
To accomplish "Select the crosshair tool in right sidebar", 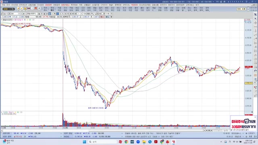I will [x=255, y=23].
